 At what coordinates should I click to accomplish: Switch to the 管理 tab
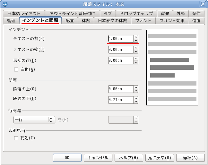click(x=11, y=21)
